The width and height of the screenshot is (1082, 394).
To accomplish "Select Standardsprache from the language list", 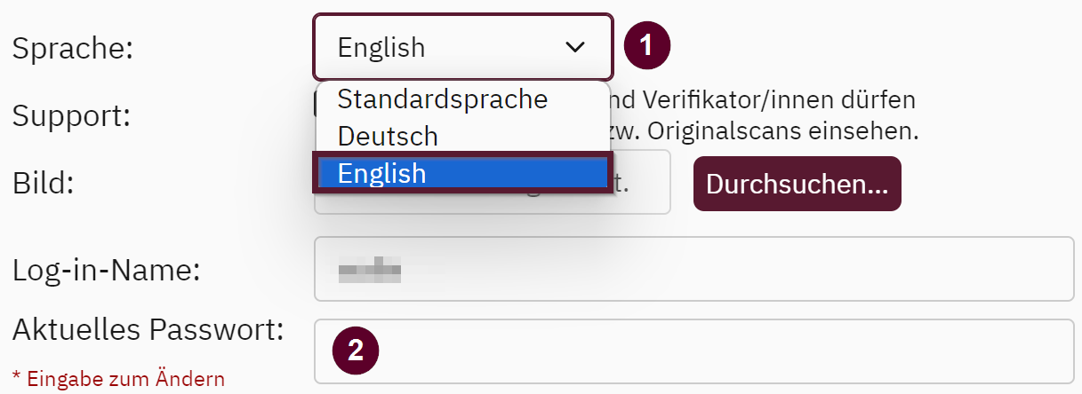I will pyautogui.click(x=442, y=98).
